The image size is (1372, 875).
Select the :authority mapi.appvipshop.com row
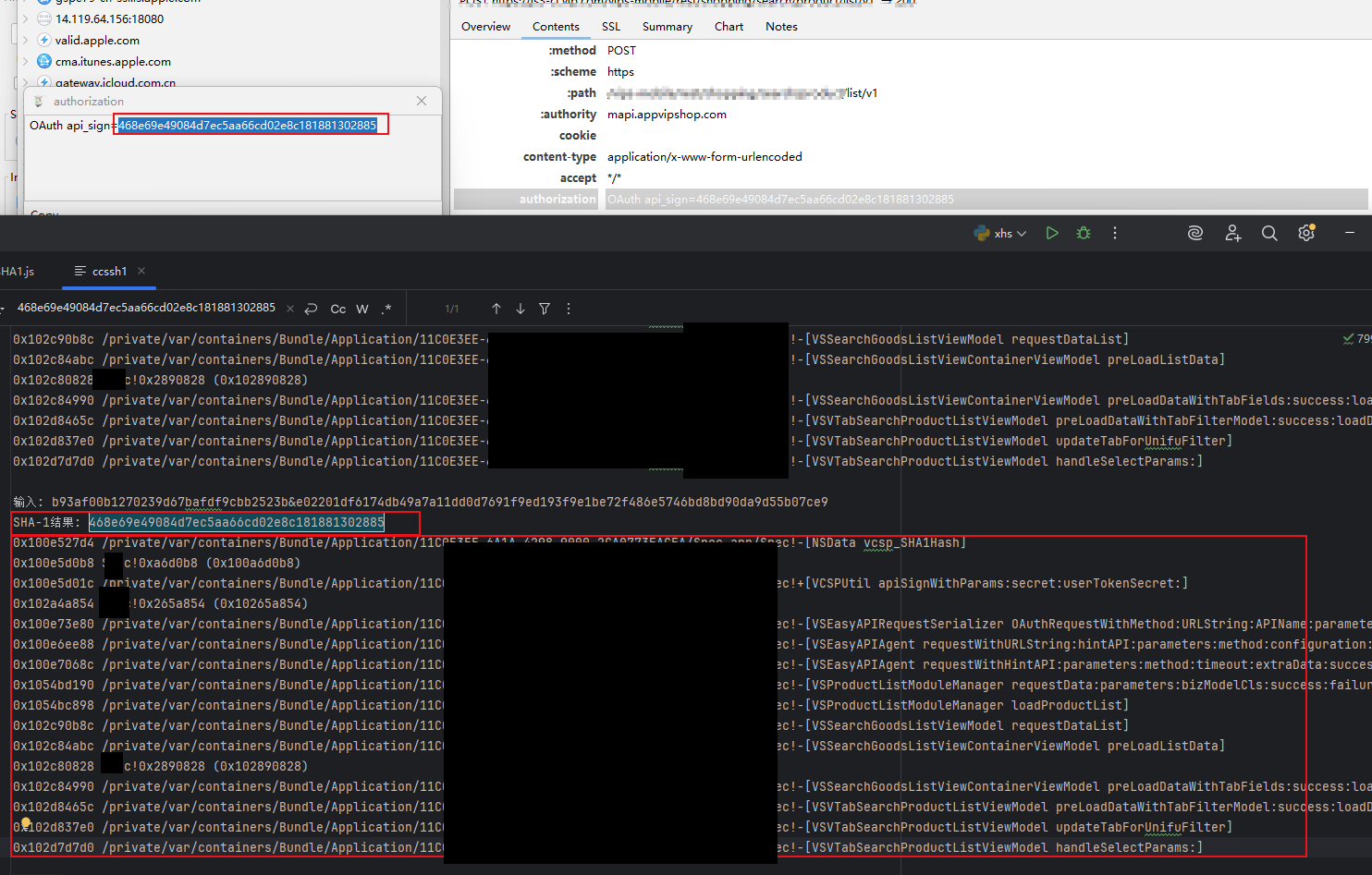coord(911,115)
